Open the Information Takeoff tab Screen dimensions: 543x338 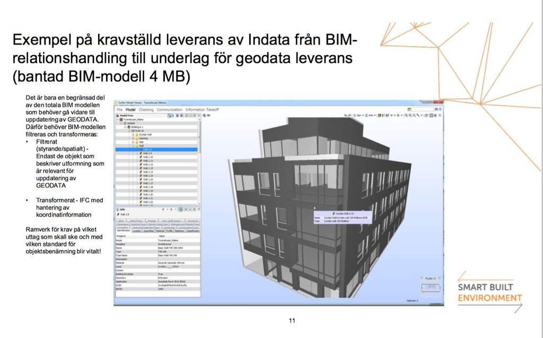point(202,110)
